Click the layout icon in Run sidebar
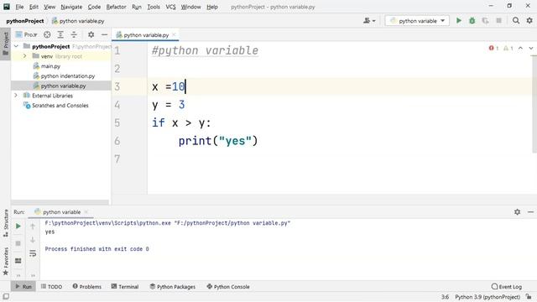537x302 pixels. click(x=18, y=261)
